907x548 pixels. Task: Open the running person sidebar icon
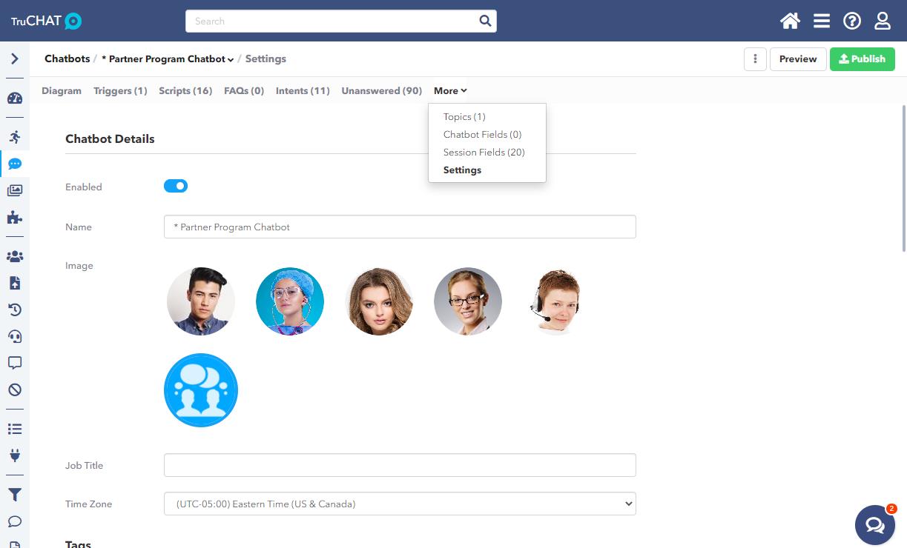coord(15,137)
